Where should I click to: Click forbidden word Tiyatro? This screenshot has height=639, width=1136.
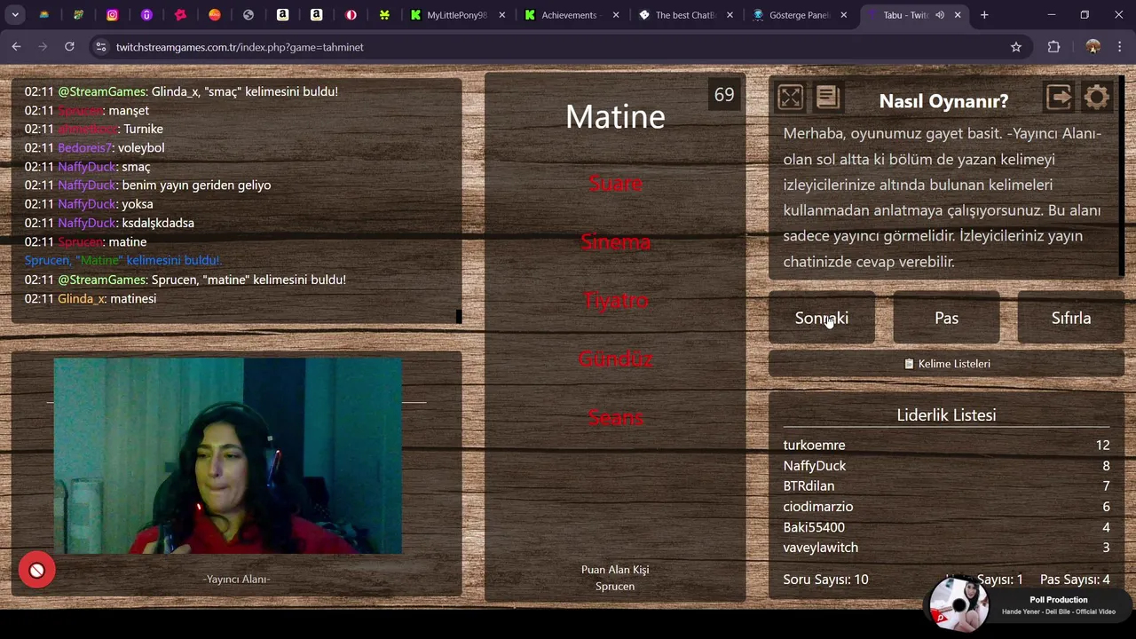pyautogui.click(x=615, y=301)
